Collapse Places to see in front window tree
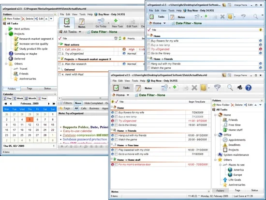Viewport: 266px width, 200px height. point(220,165)
